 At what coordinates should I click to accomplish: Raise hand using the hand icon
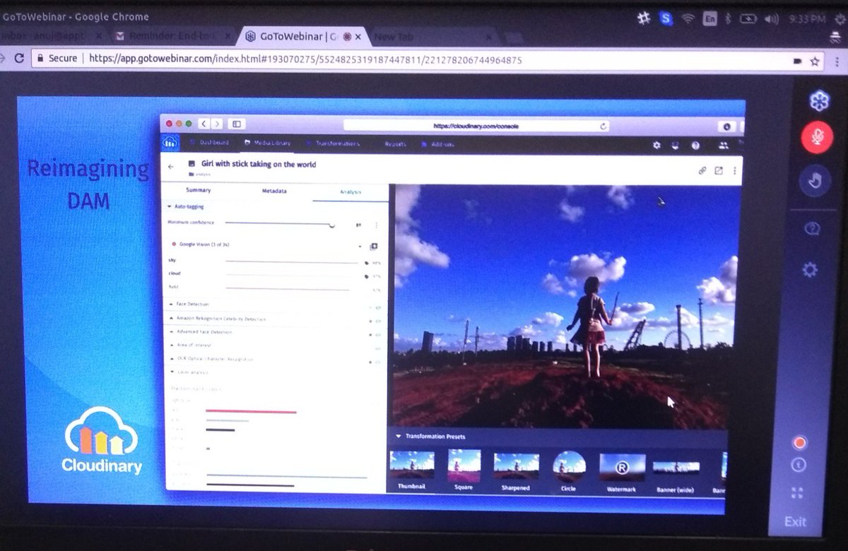tap(815, 182)
